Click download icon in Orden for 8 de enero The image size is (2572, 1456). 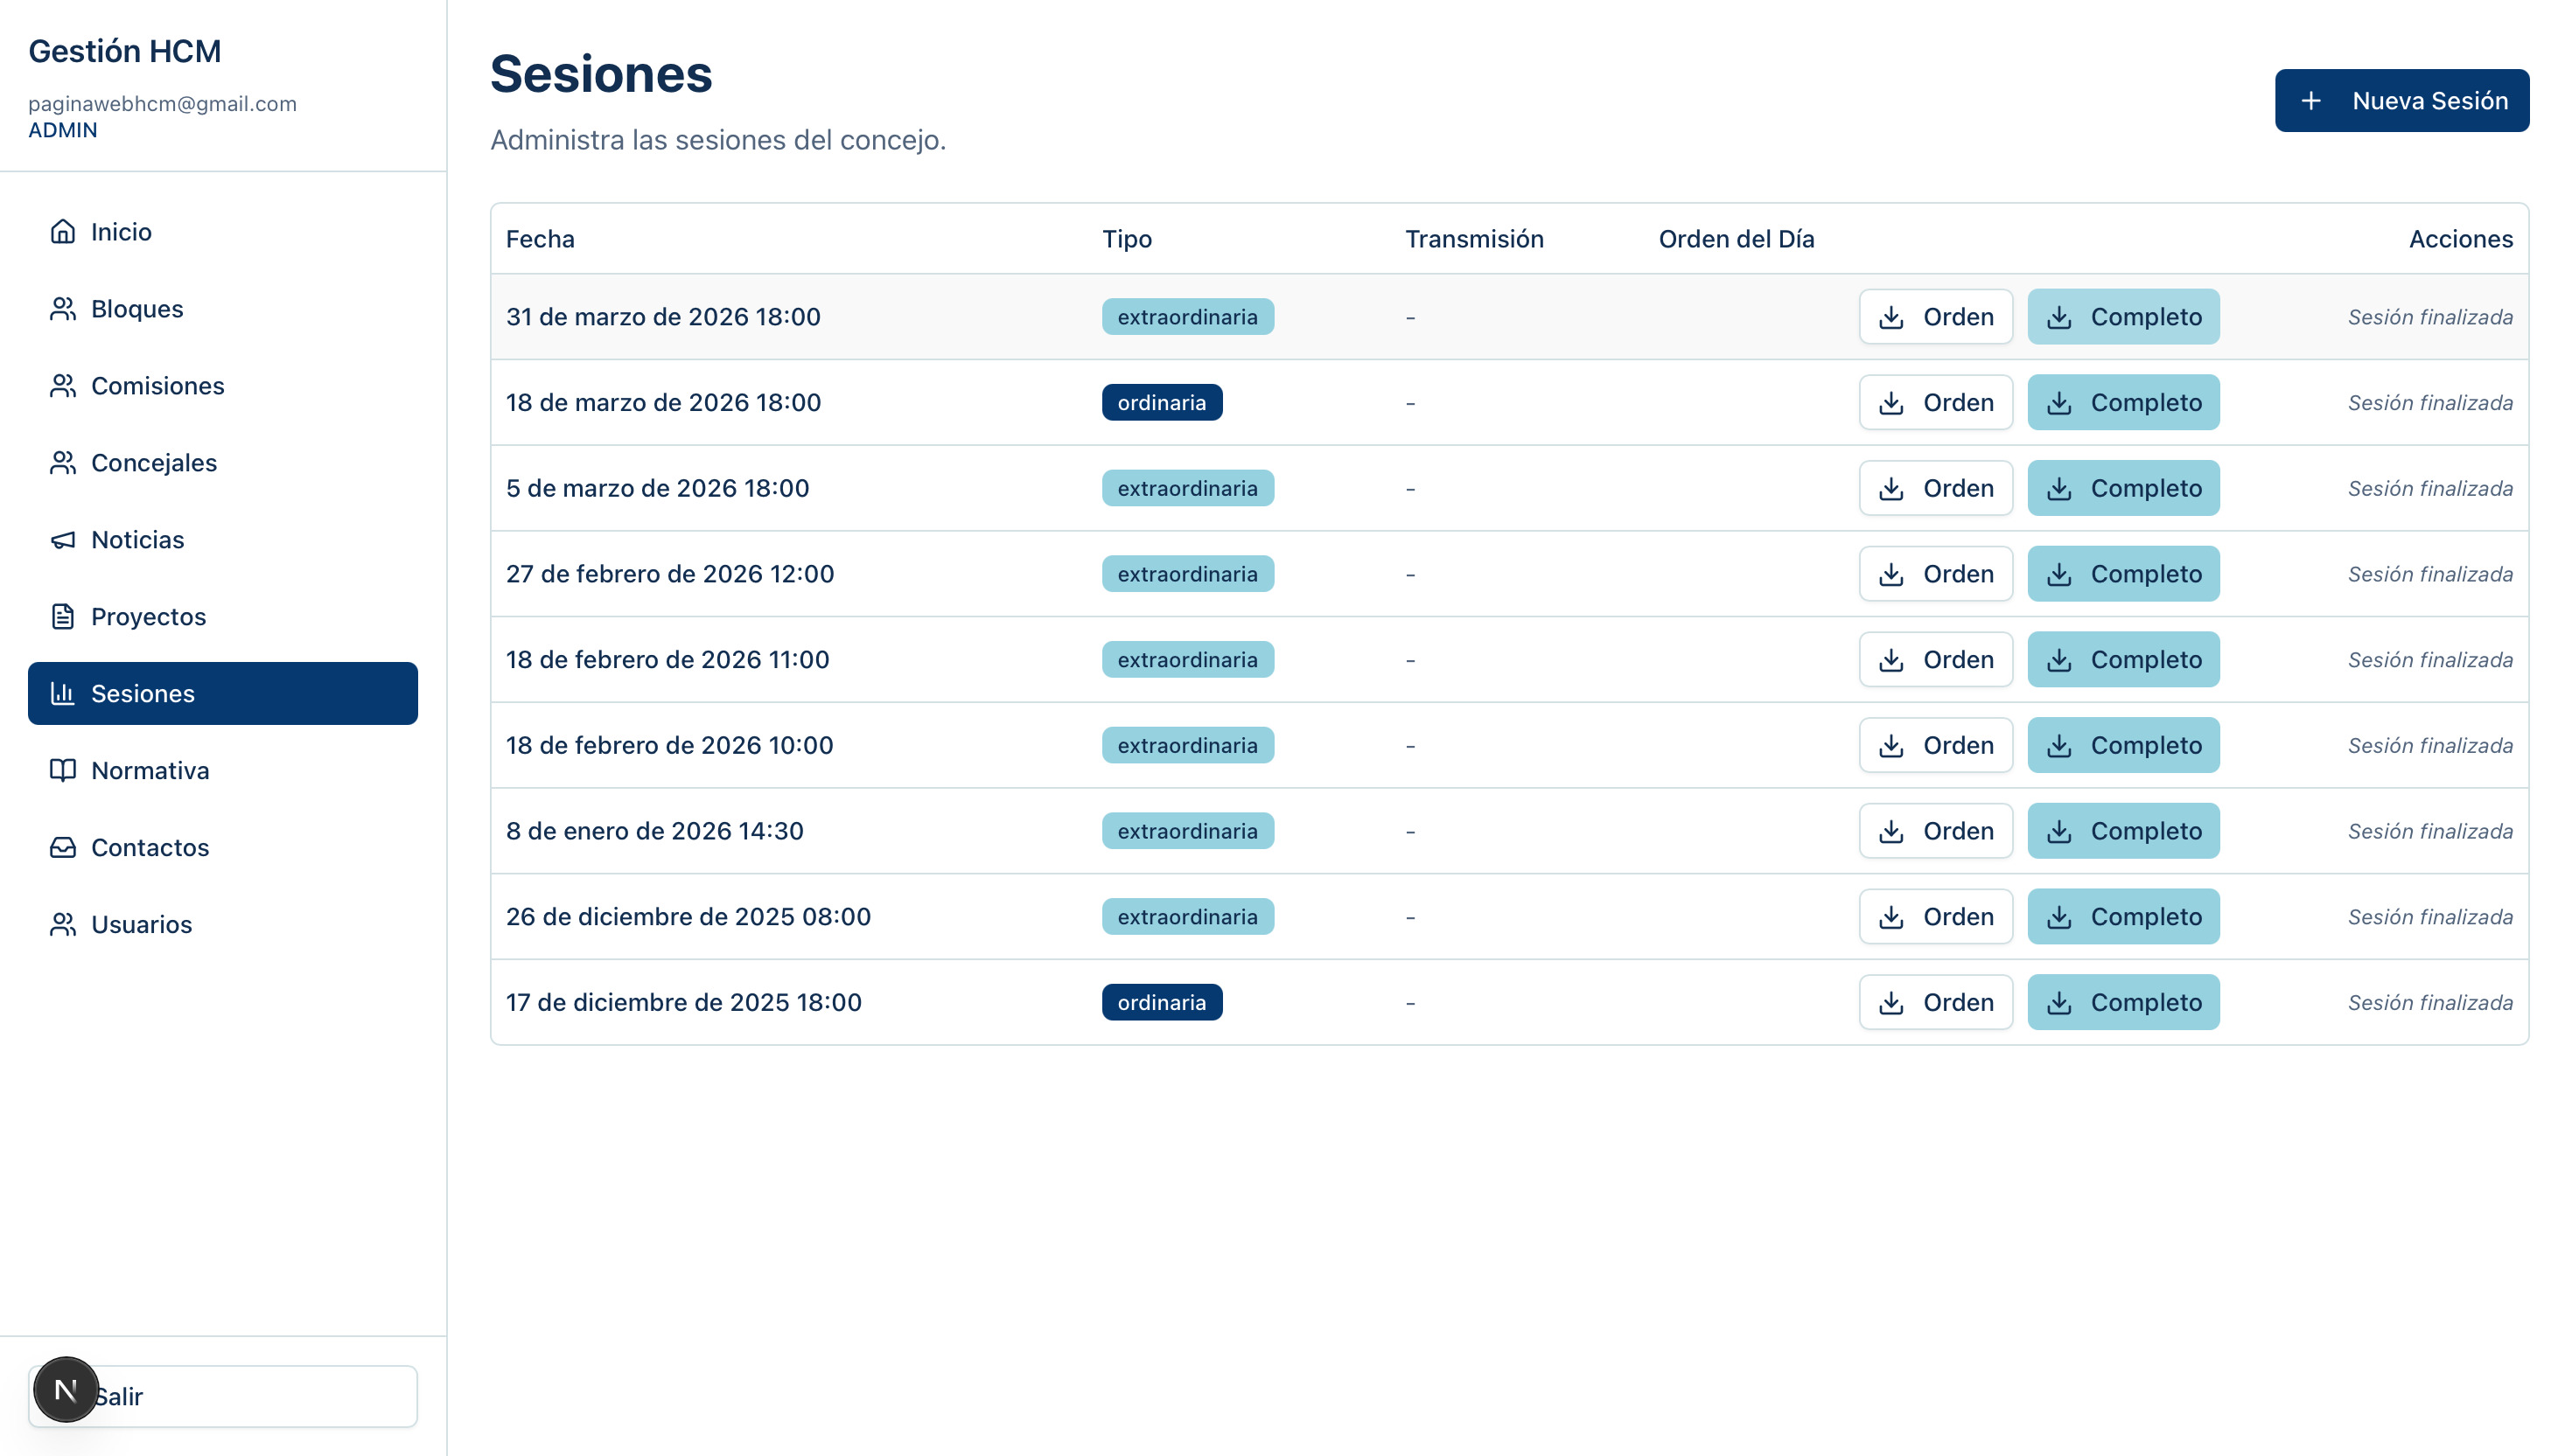(1891, 832)
